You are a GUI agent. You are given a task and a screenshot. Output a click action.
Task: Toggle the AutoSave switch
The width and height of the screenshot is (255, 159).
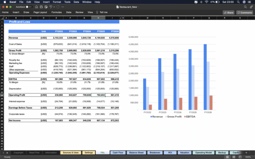pyautogui.click(x=29, y=7)
